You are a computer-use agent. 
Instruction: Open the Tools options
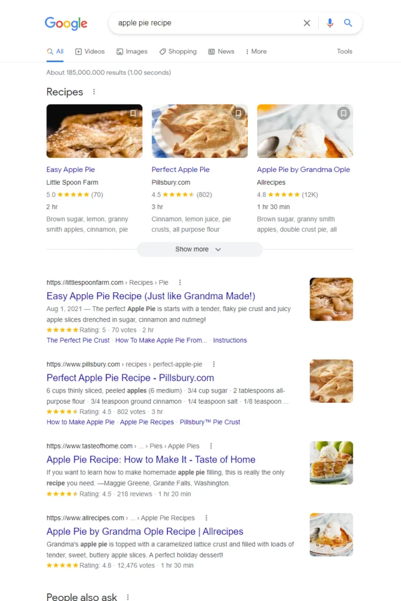pos(345,52)
